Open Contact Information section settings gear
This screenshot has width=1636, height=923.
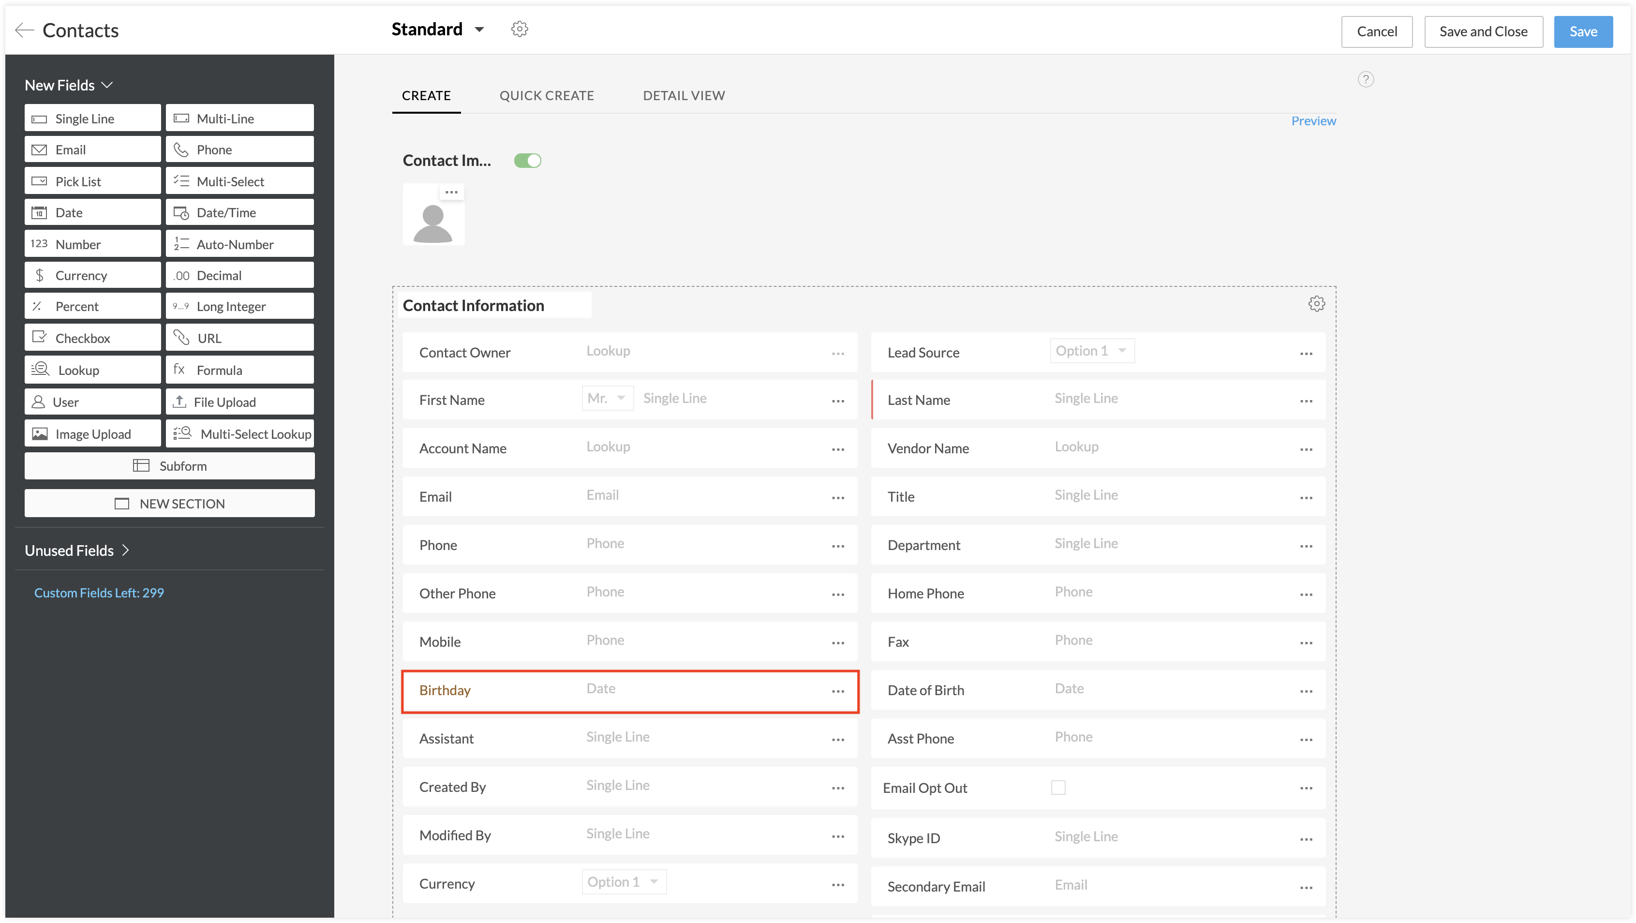(1317, 304)
